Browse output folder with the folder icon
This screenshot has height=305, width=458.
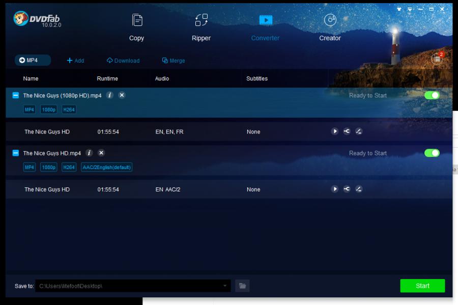pyautogui.click(x=242, y=286)
